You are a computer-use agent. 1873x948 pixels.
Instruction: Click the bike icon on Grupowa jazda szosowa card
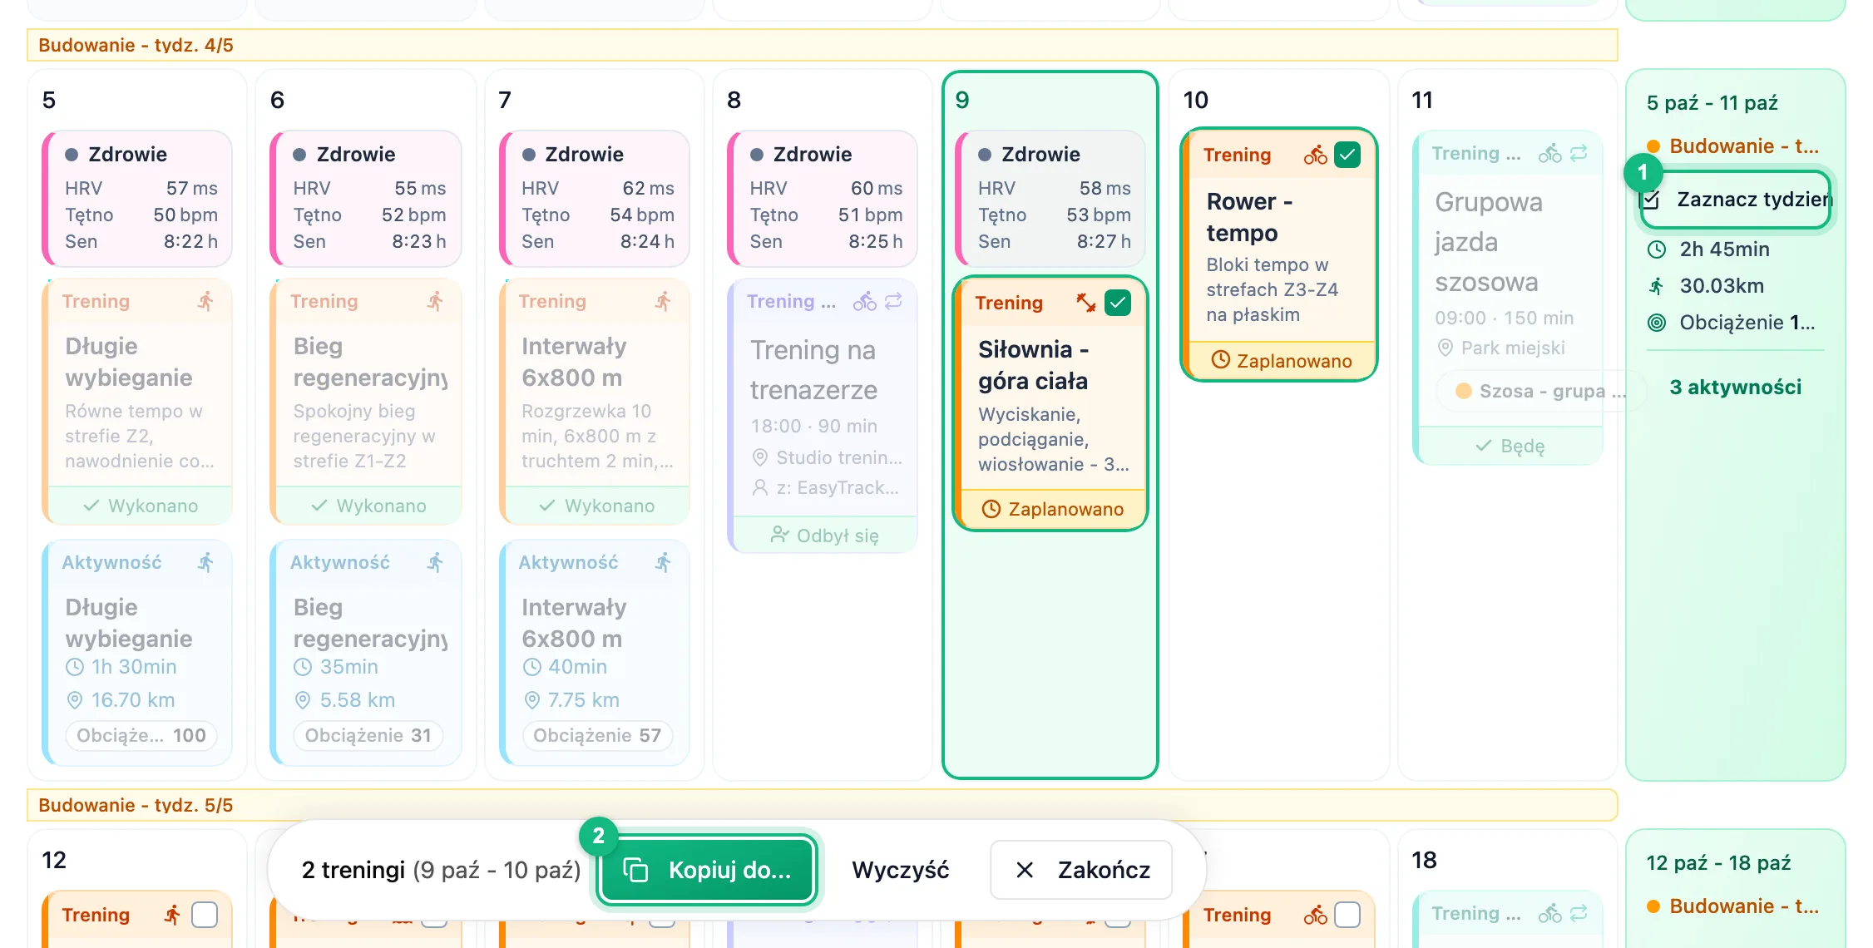coord(1549,153)
